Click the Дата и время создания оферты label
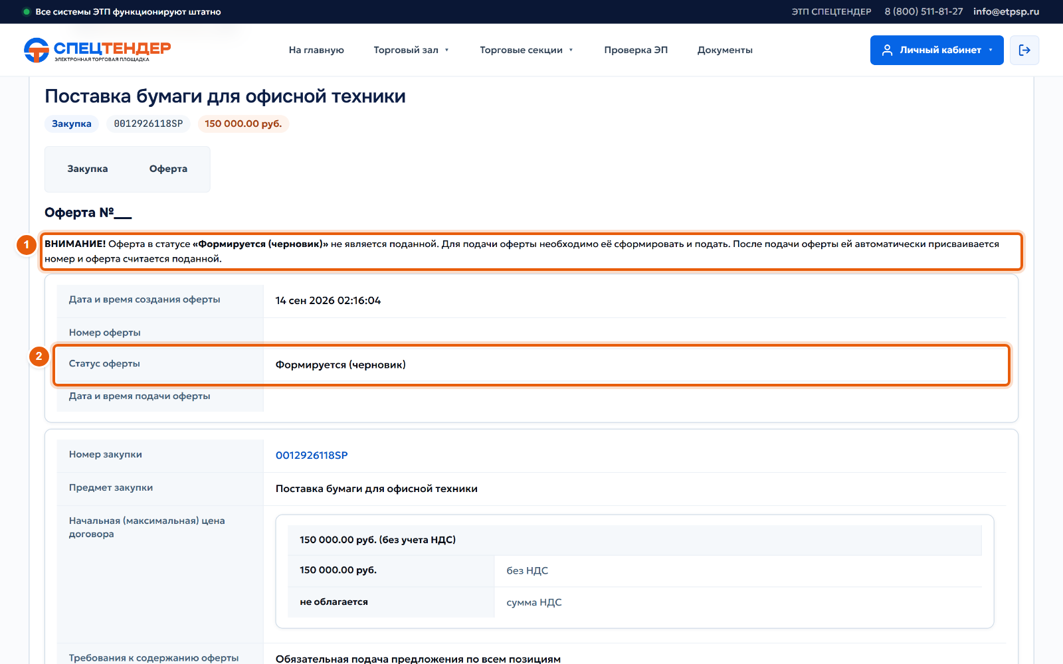Screen dimensions: 1063x664 tap(144, 299)
